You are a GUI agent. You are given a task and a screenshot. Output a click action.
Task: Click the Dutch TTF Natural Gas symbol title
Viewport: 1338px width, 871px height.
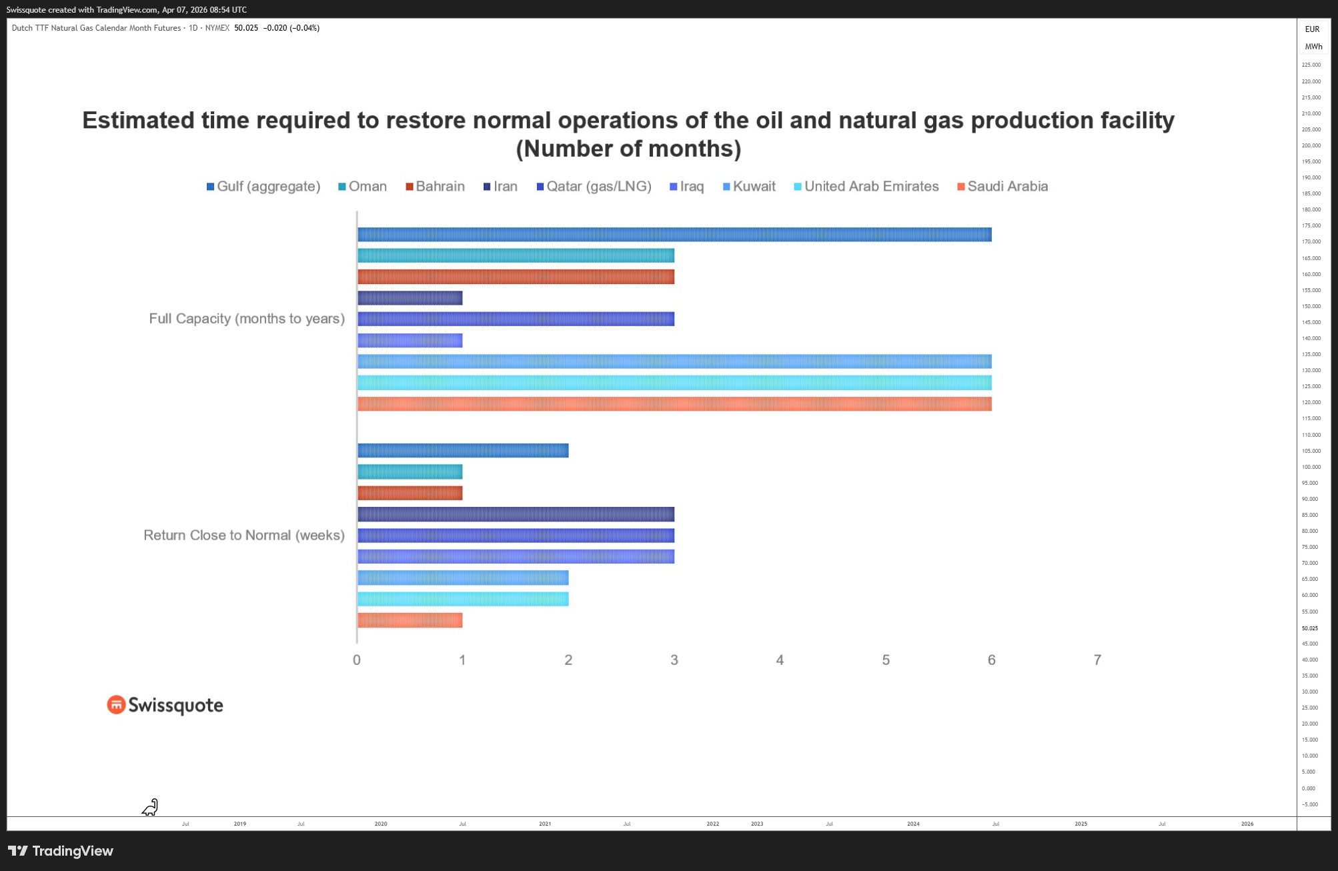point(96,28)
